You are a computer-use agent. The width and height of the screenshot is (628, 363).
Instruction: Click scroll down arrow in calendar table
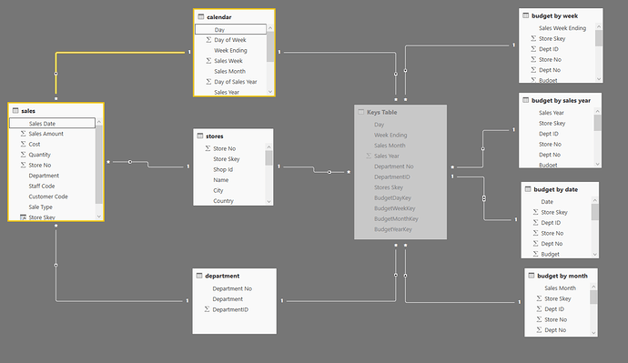click(270, 92)
